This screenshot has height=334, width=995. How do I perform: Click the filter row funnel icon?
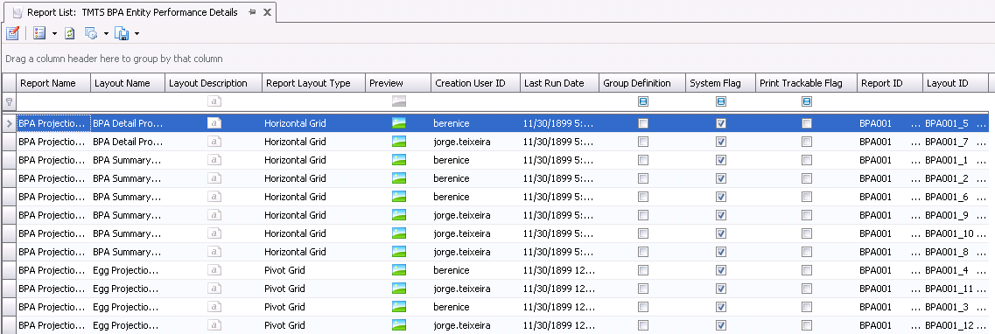pos(8,101)
